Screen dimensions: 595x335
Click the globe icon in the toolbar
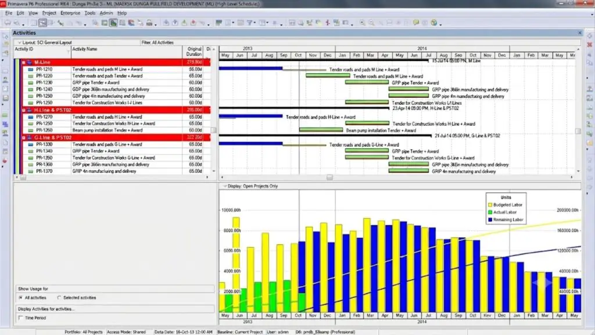tap(433, 23)
